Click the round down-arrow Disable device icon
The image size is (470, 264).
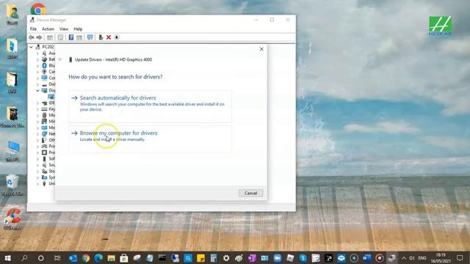click(x=117, y=37)
